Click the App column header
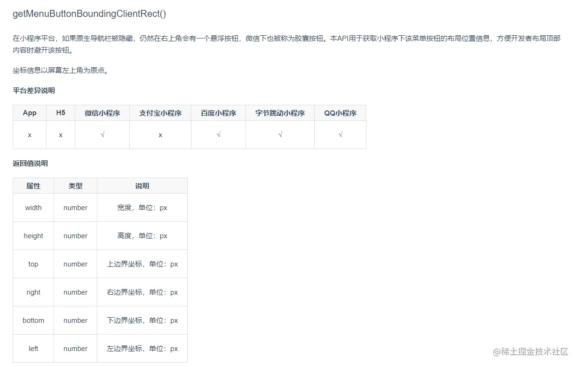Image resolution: width=579 pixels, height=367 pixels. click(30, 113)
